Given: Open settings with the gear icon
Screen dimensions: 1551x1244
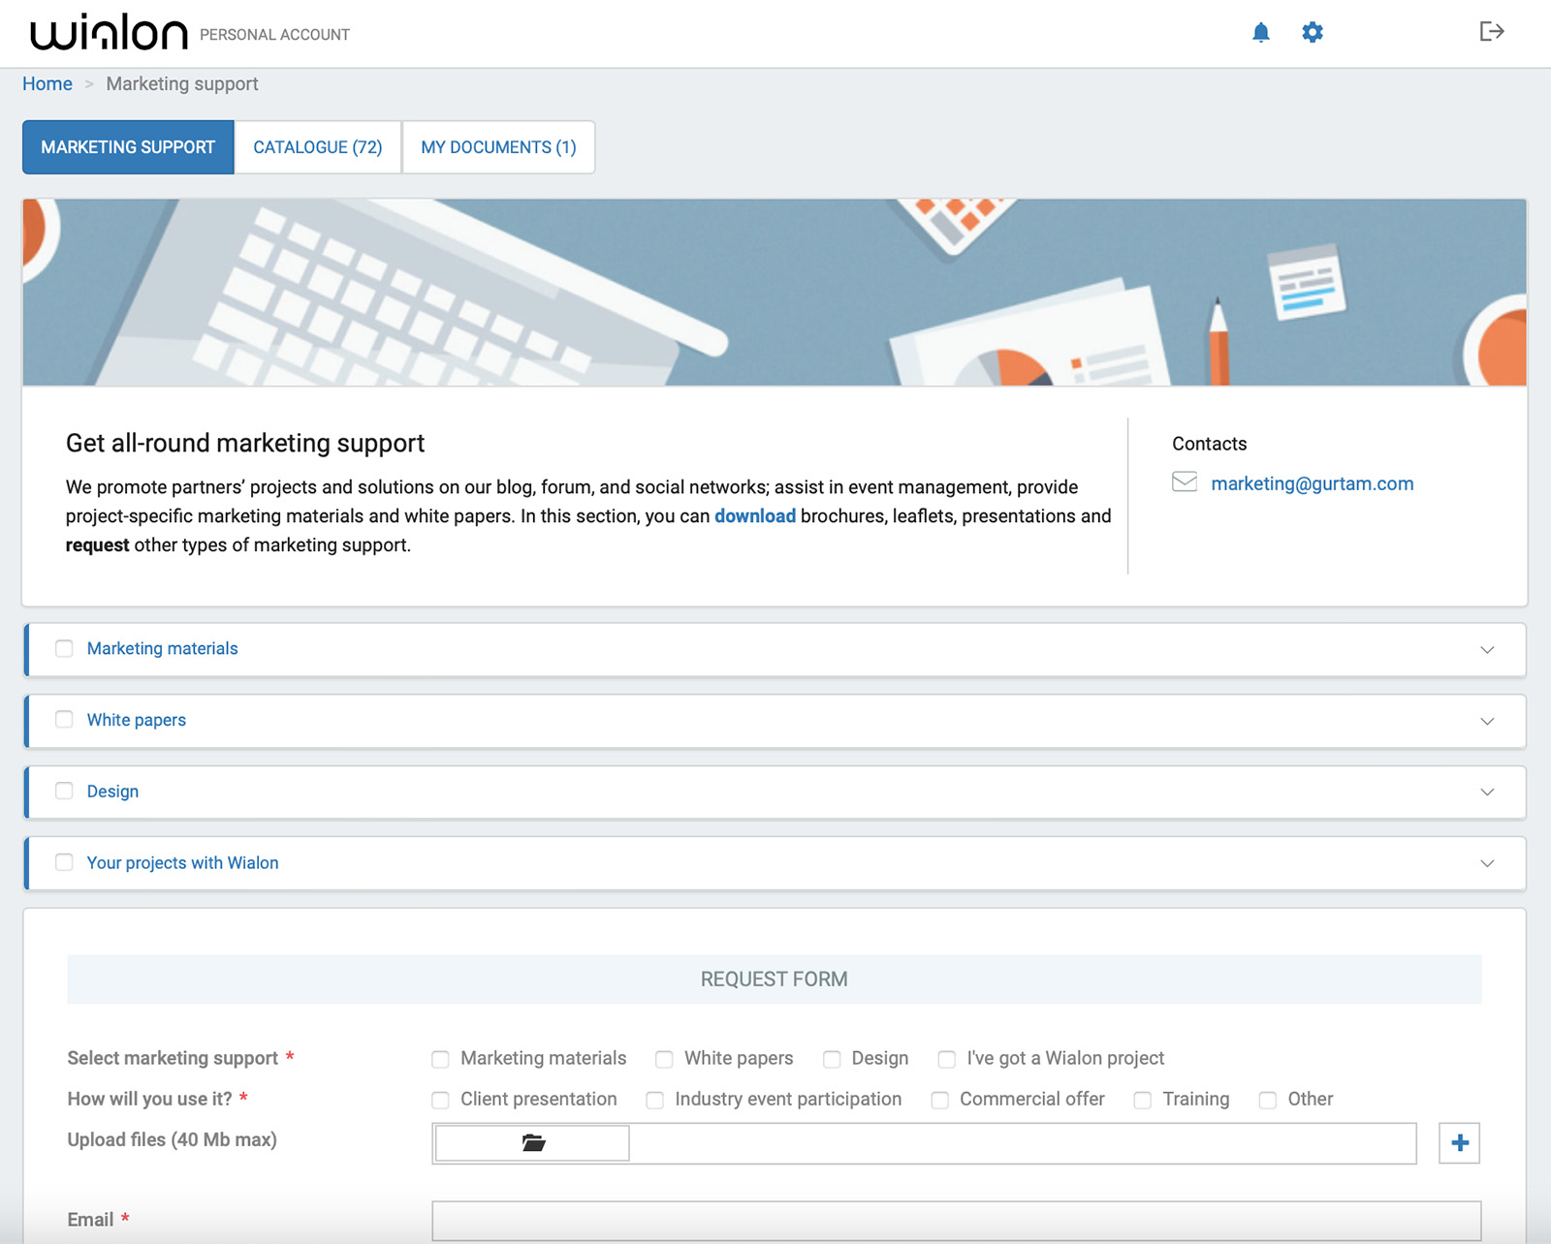Looking at the screenshot, I should pyautogui.click(x=1312, y=32).
